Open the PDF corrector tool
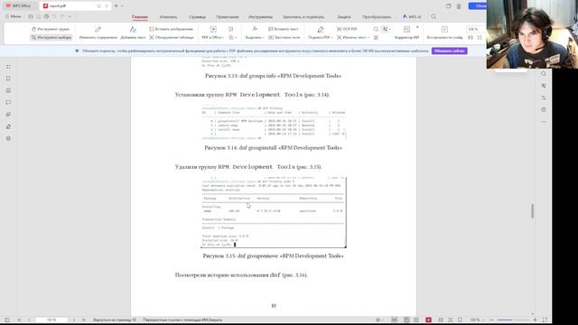The width and height of the screenshot is (578, 325). pos(406,32)
